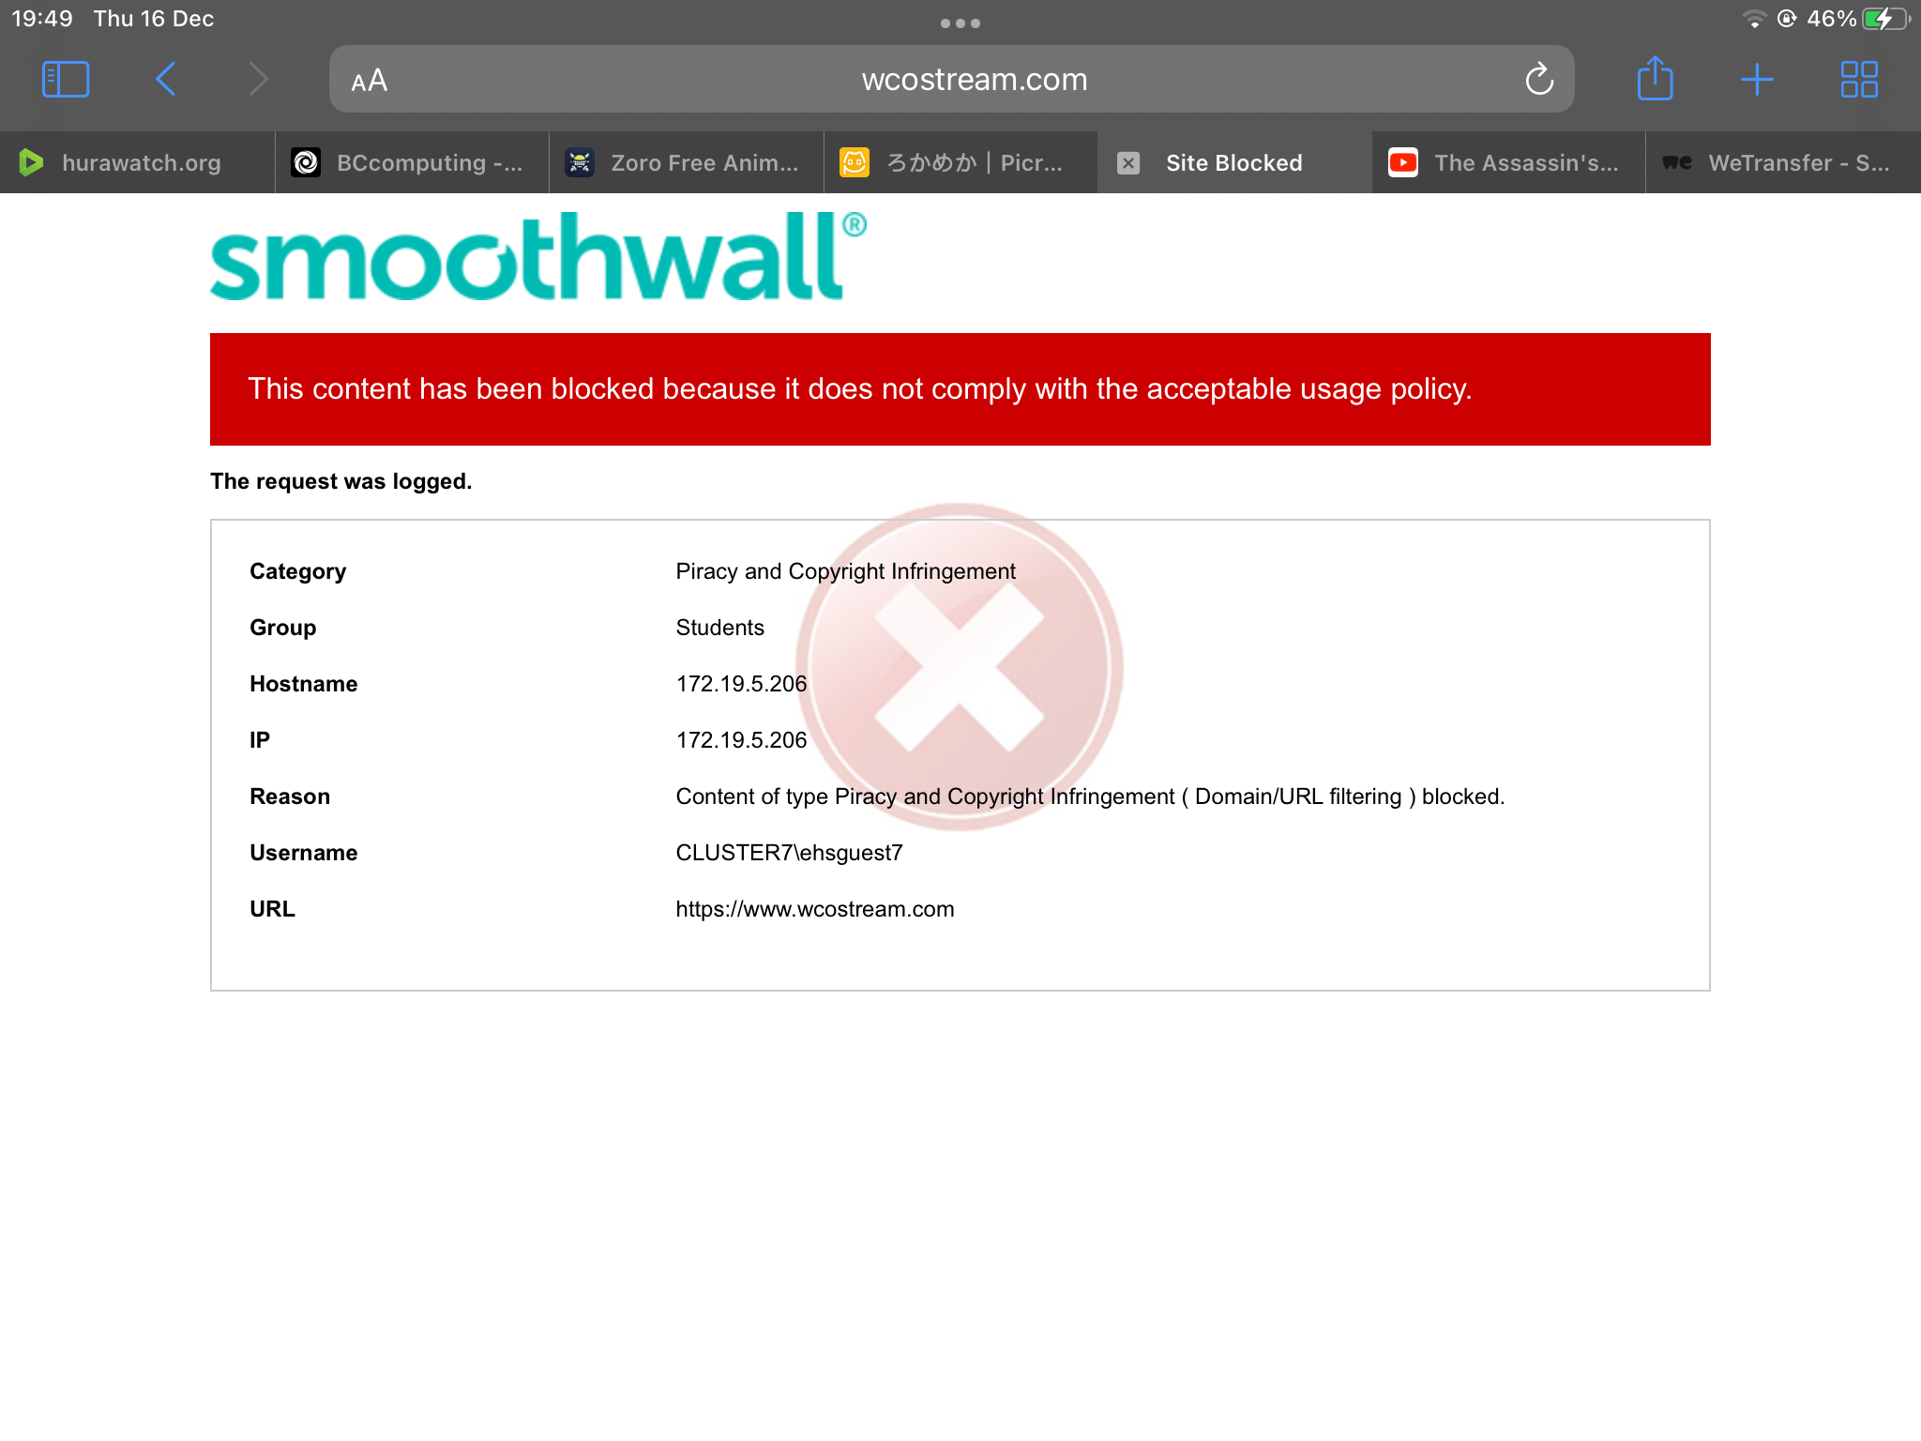Click the blocked https://www.wcostream.com URL text
This screenshot has width=1921, height=1441.
coord(814,909)
